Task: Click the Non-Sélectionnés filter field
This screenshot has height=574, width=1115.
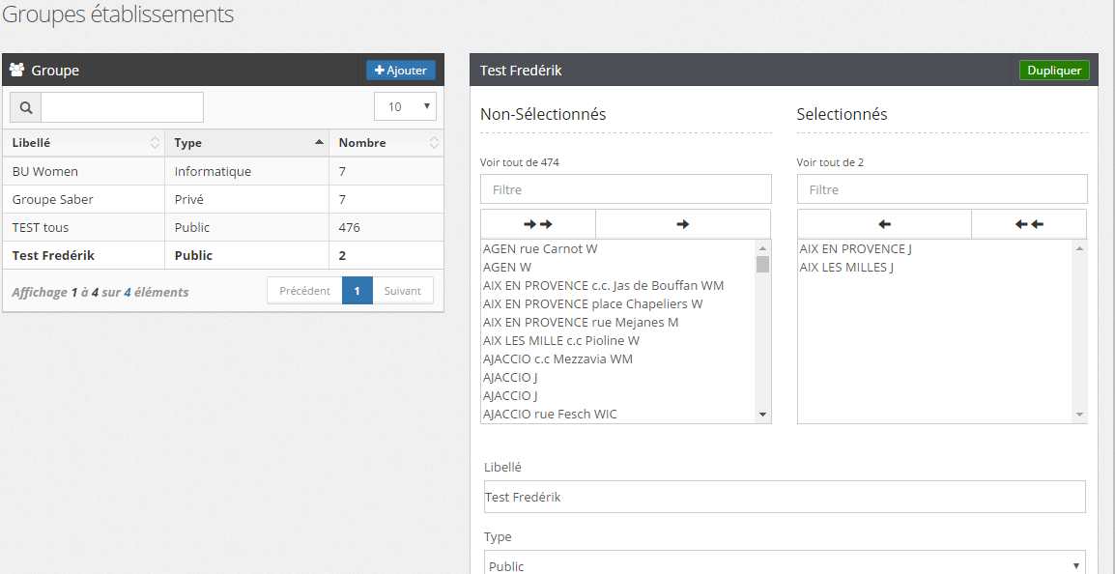Action: tap(625, 189)
